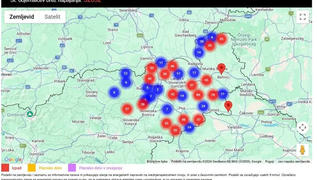This screenshot has width=317, height=180.
Task: Open the blue 5 cluster near Ruše
Action: pyautogui.click(x=147, y=88)
